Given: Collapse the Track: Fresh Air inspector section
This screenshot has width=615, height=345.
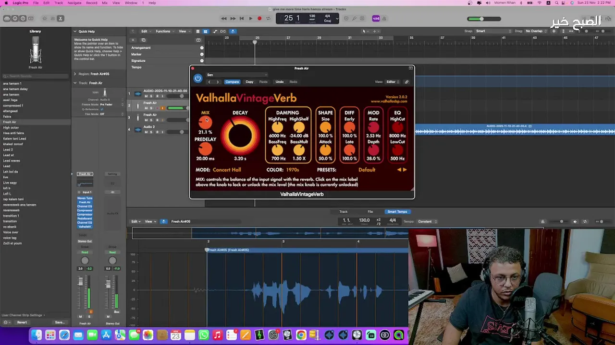Looking at the screenshot, I should (x=75, y=83).
